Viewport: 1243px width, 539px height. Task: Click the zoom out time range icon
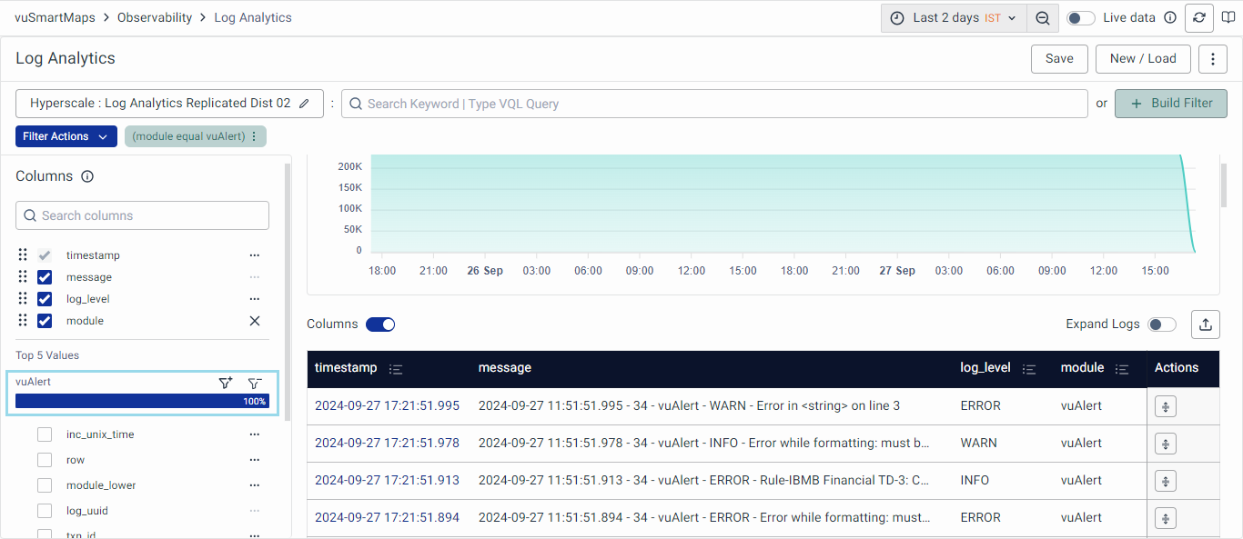click(1043, 18)
